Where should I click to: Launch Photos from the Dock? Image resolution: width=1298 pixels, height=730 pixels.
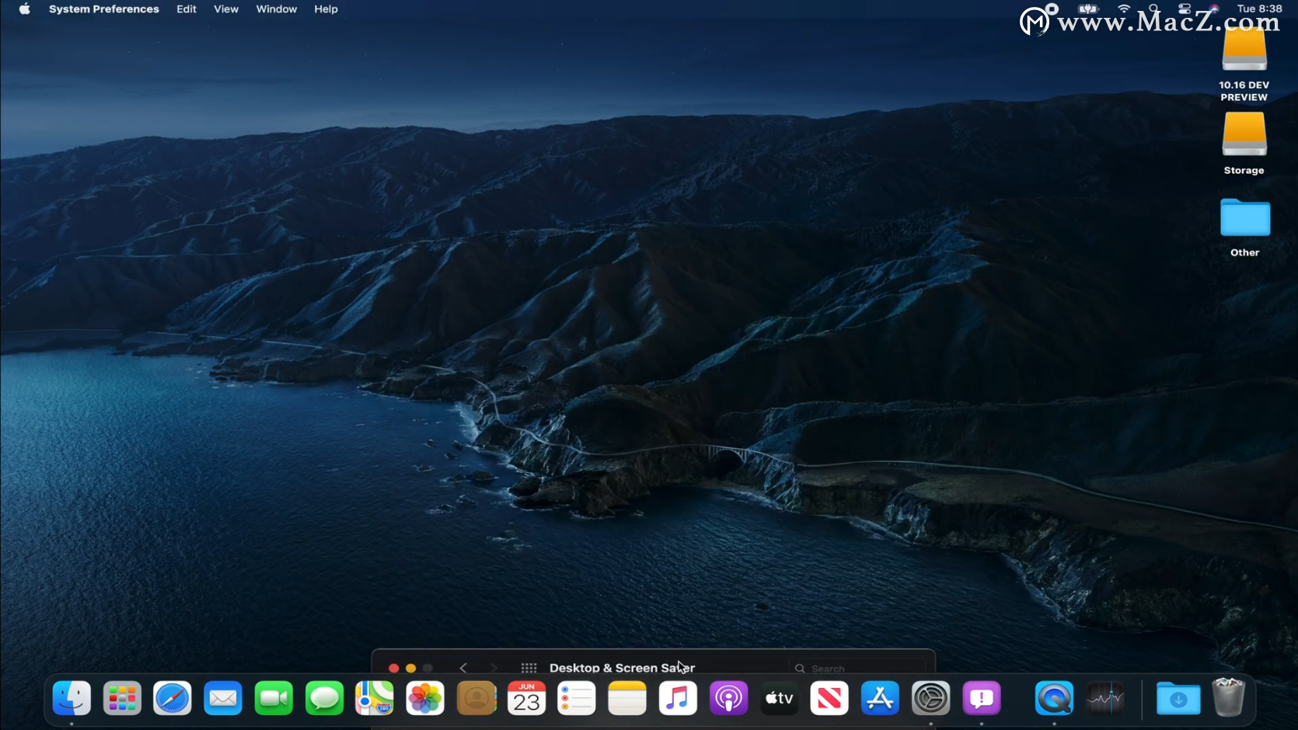click(425, 698)
